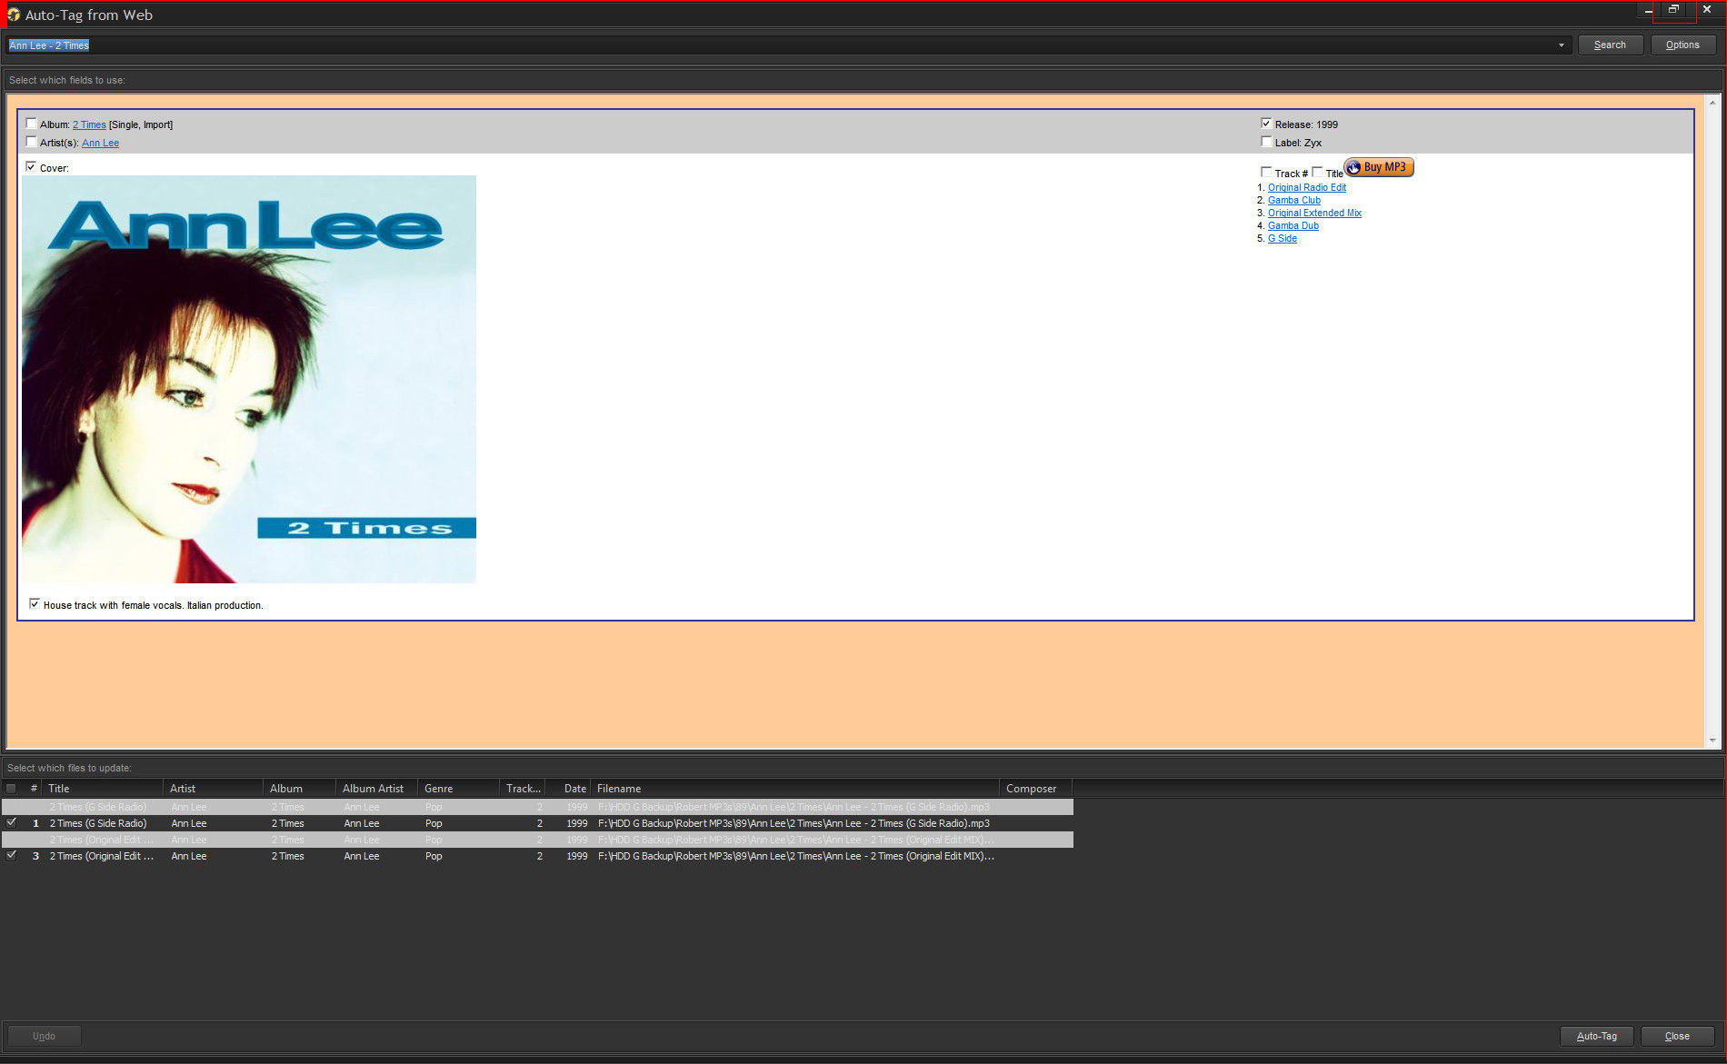Toggle the Cover checkbox

coord(32,167)
